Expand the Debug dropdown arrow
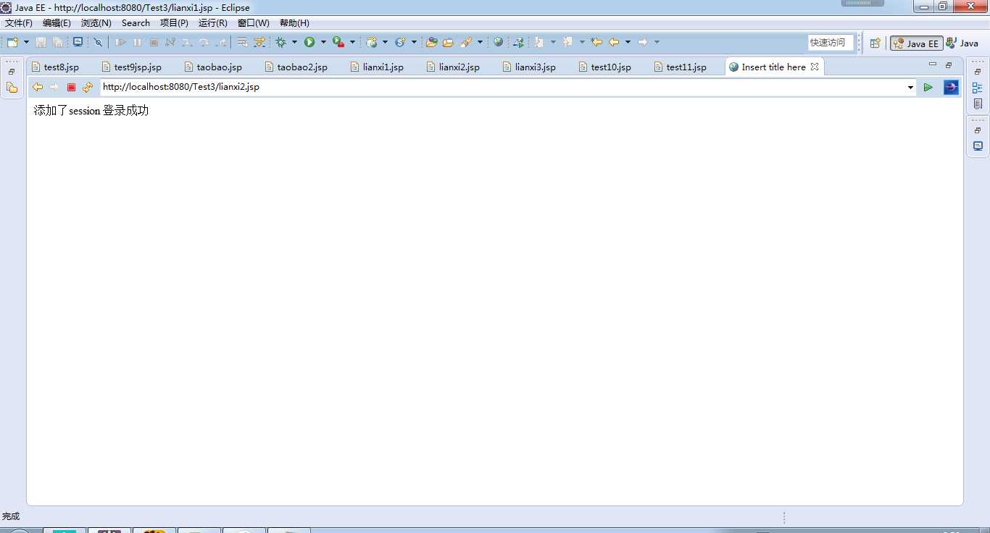 [294, 43]
